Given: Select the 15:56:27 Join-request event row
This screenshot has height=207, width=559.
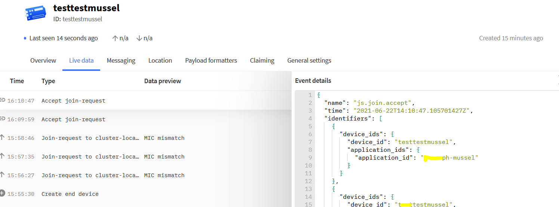Looking at the screenshot, I should (x=145, y=175).
